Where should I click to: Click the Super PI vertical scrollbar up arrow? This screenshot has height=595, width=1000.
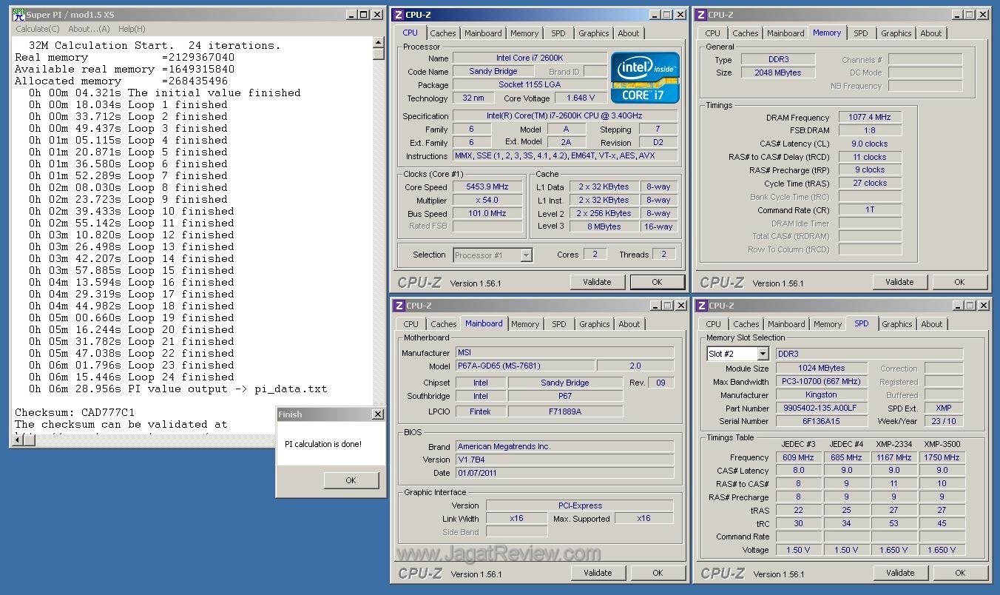click(x=378, y=43)
